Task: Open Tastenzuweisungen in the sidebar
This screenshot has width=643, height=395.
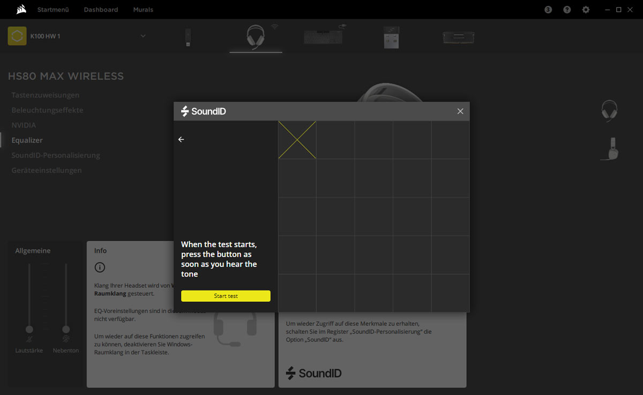Action: [x=46, y=95]
